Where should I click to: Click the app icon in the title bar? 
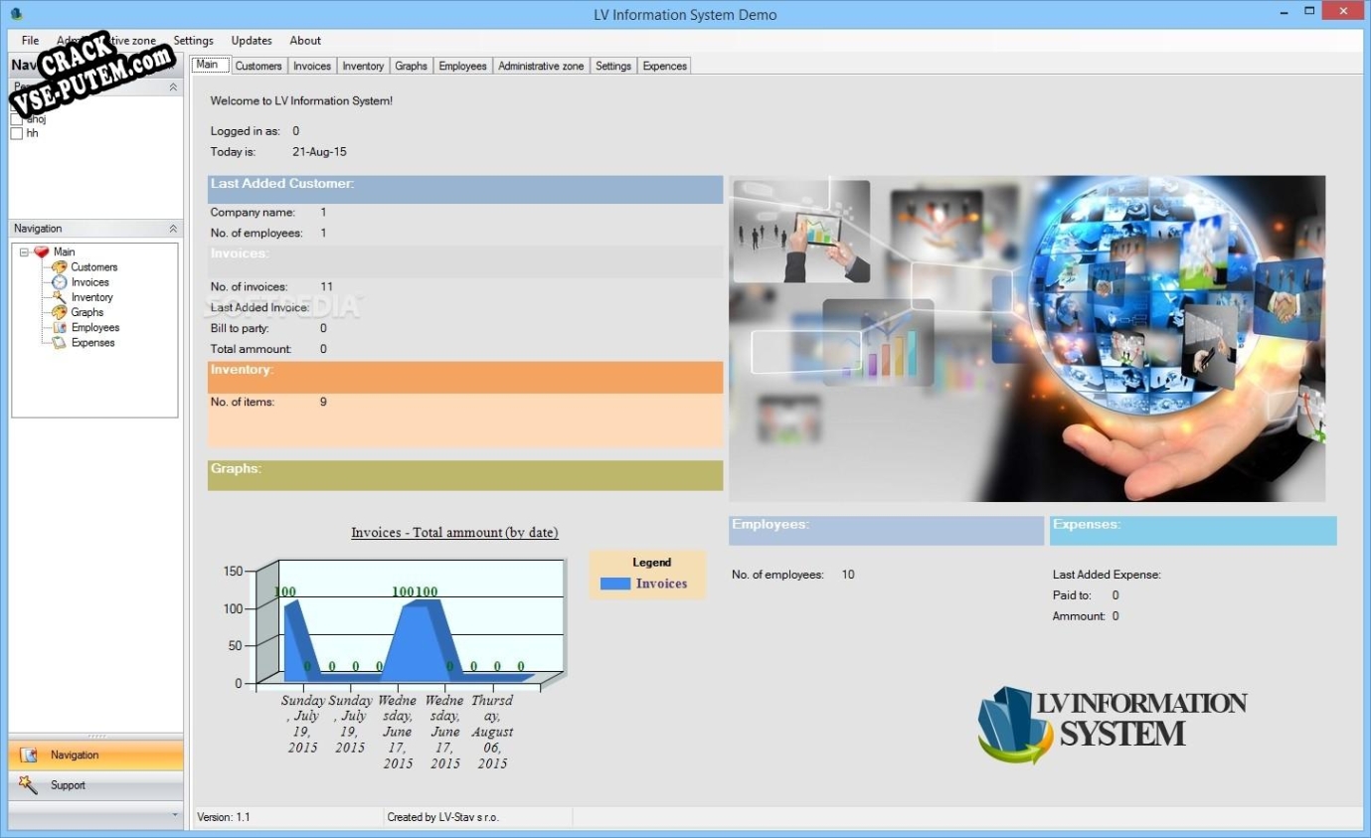point(16,14)
